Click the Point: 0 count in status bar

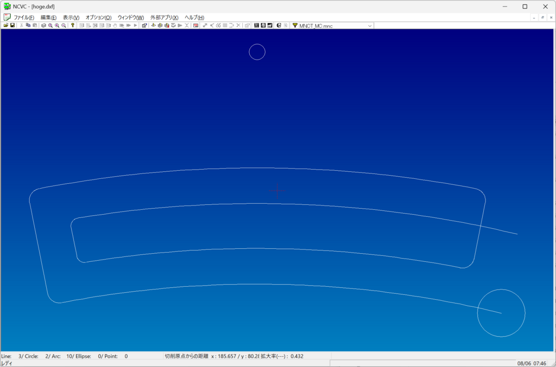pyautogui.click(x=116, y=356)
